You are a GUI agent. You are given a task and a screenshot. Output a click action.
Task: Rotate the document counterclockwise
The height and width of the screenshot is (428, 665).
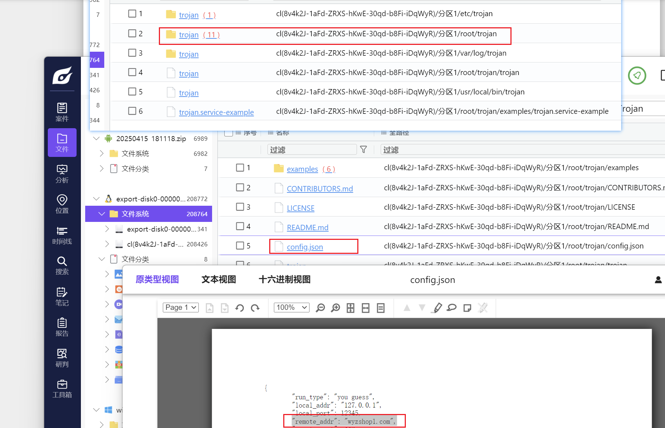pos(239,308)
